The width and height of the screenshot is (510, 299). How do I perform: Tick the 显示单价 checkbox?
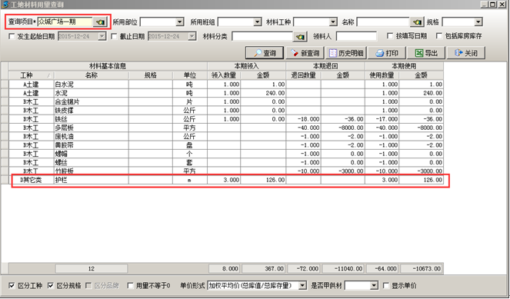coord(386,285)
